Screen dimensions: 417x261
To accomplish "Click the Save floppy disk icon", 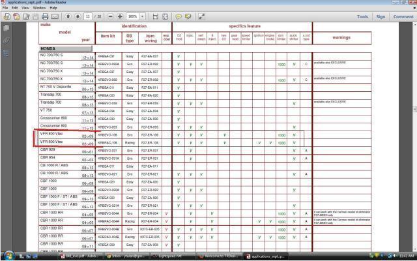I will point(35,16).
